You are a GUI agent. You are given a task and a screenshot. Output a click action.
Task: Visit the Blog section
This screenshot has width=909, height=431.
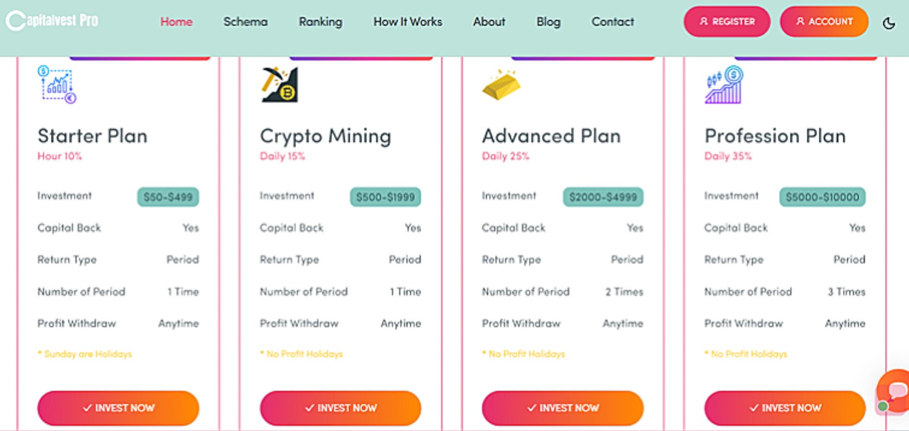(548, 22)
